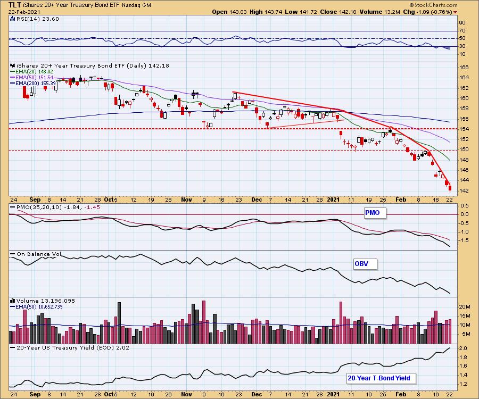Click the TLT ticker symbol in the header
This screenshot has width=479, height=399.
click(15, 5)
